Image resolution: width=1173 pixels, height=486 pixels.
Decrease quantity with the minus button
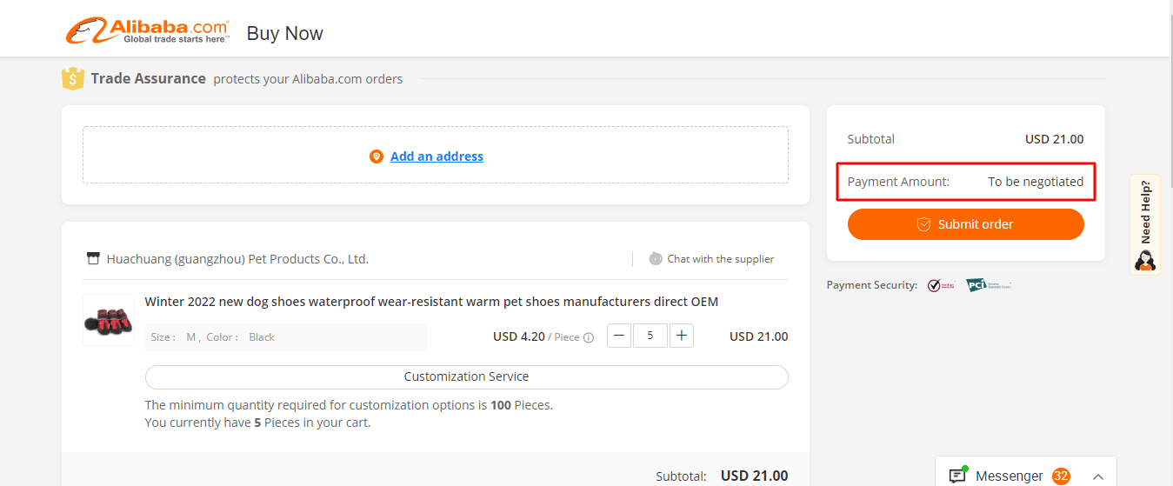[x=619, y=336]
